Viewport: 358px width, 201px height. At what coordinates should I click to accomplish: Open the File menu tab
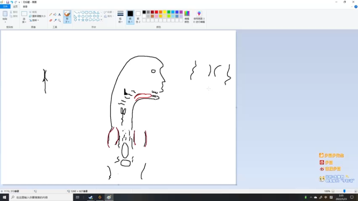click(x=5, y=7)
